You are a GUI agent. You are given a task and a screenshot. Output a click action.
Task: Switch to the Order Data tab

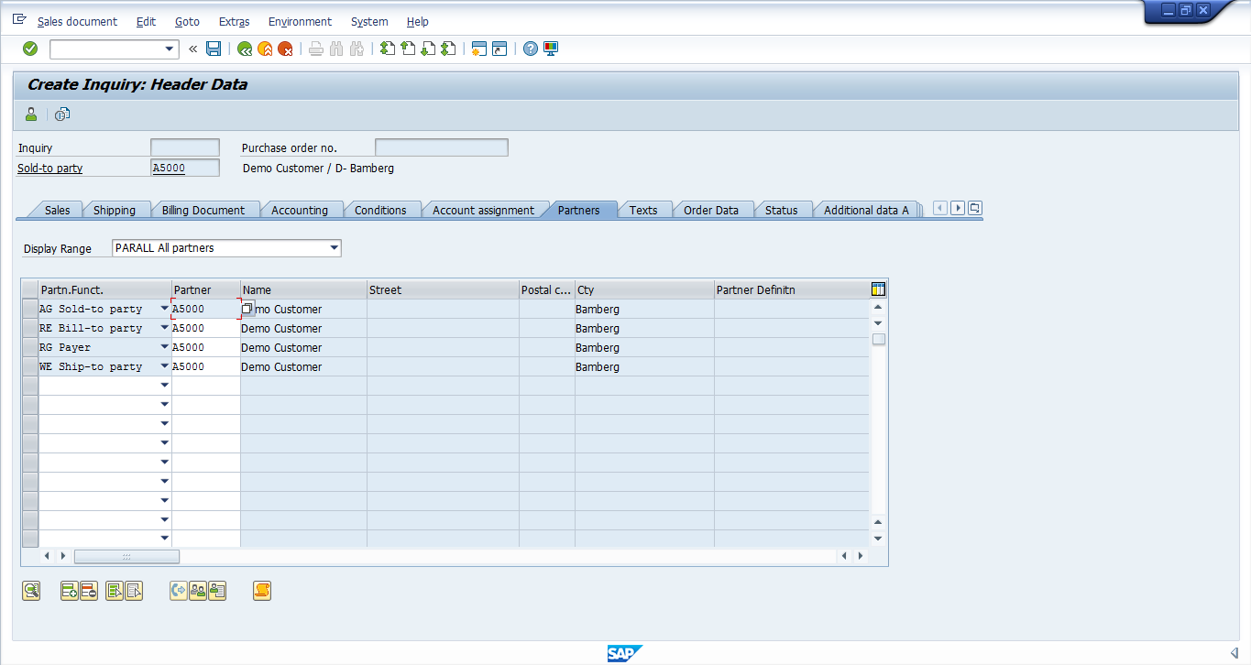click(711, 210)
